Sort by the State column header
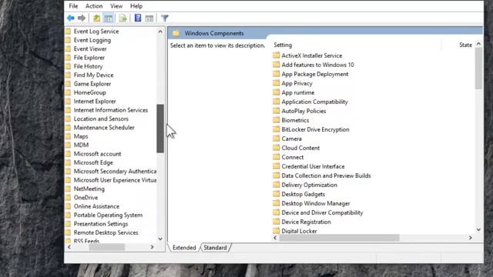 pos(465,45)
